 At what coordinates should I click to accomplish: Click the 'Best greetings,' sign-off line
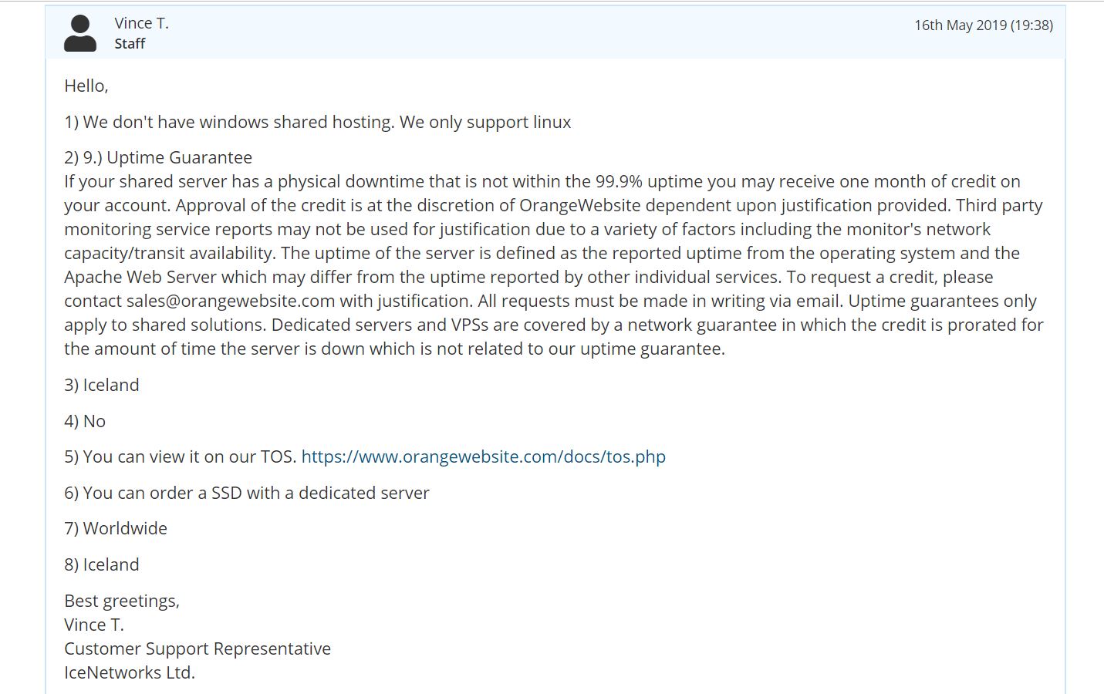tap(122, 601)
